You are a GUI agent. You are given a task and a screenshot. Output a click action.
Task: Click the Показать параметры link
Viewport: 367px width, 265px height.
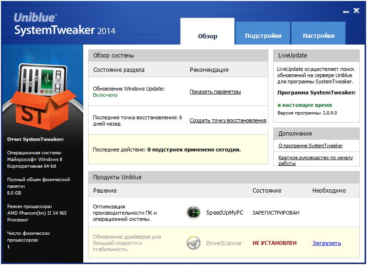click(x=215, y=92)
